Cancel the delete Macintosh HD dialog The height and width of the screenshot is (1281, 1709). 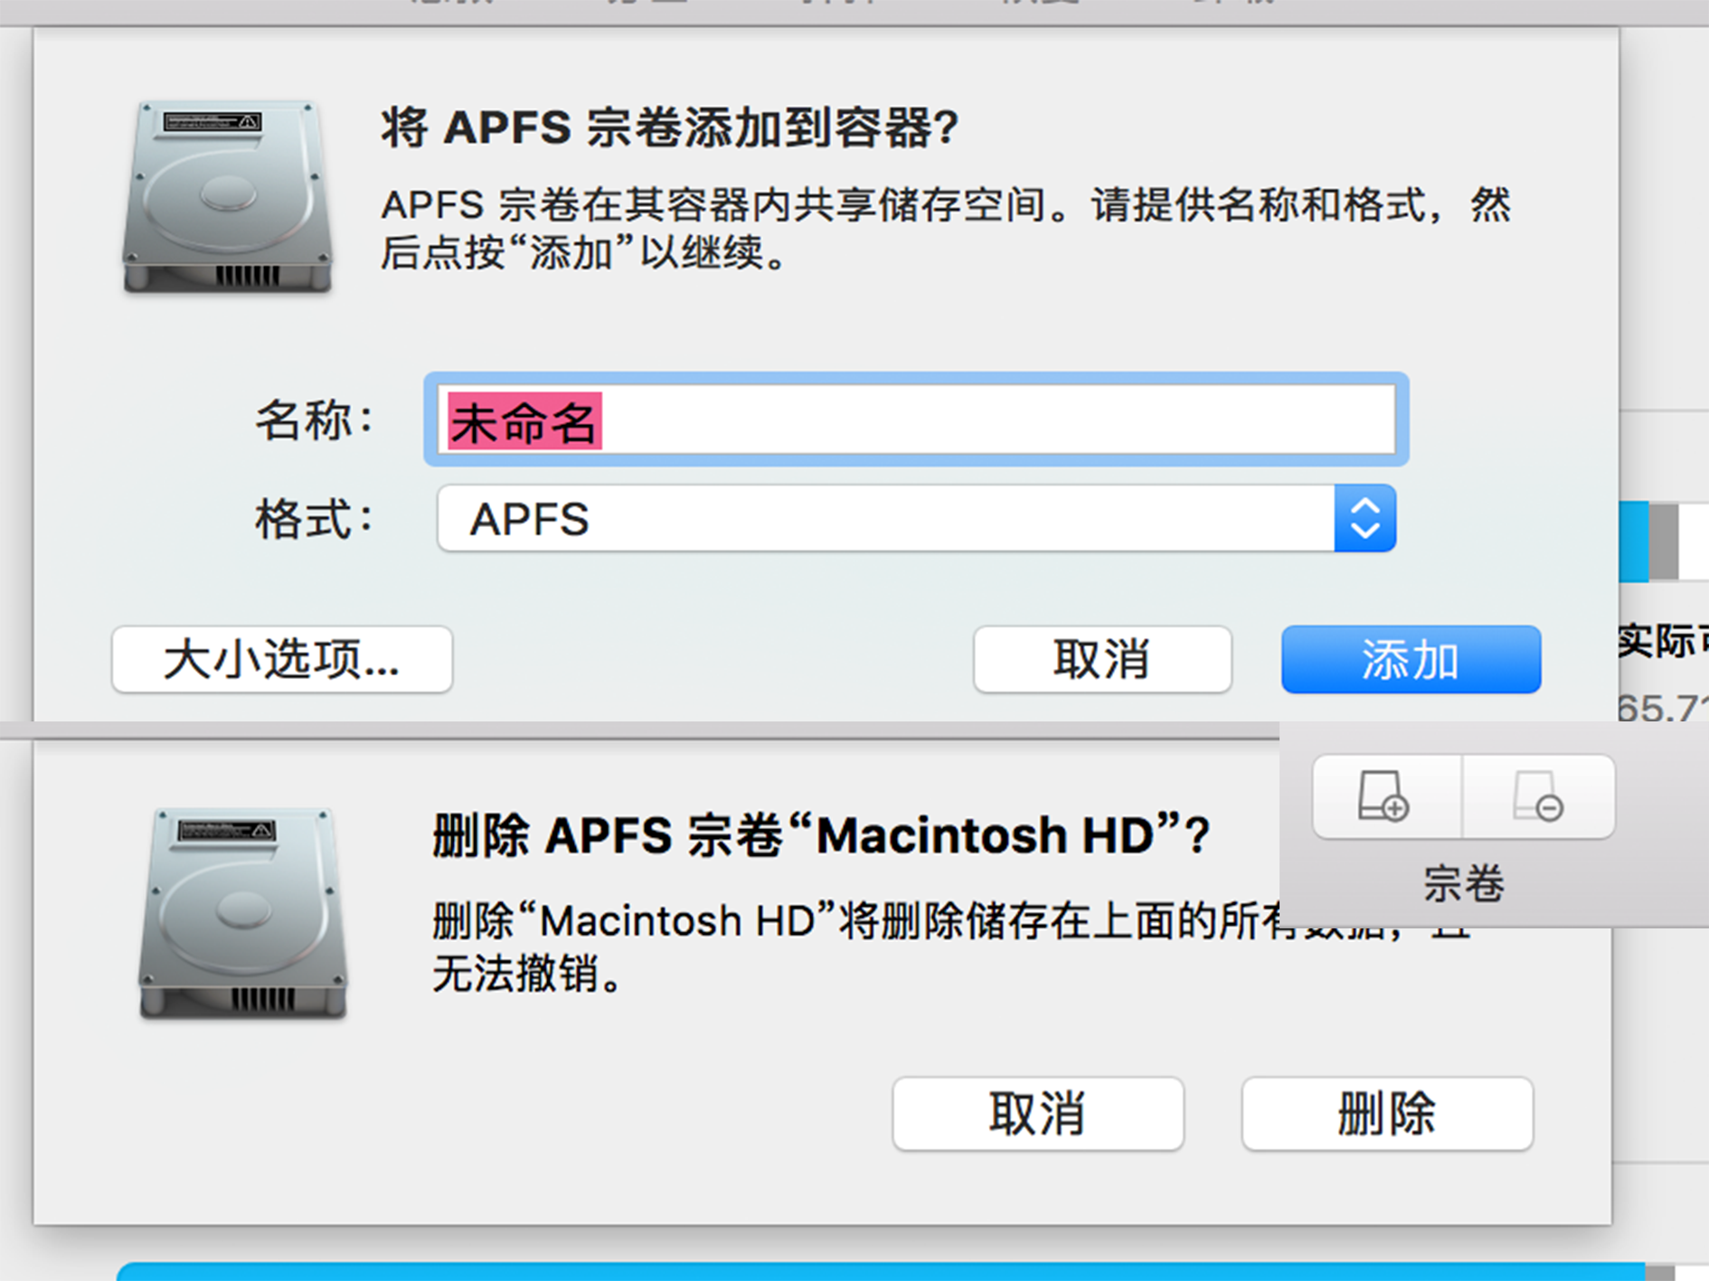tap(1037, 1114)
